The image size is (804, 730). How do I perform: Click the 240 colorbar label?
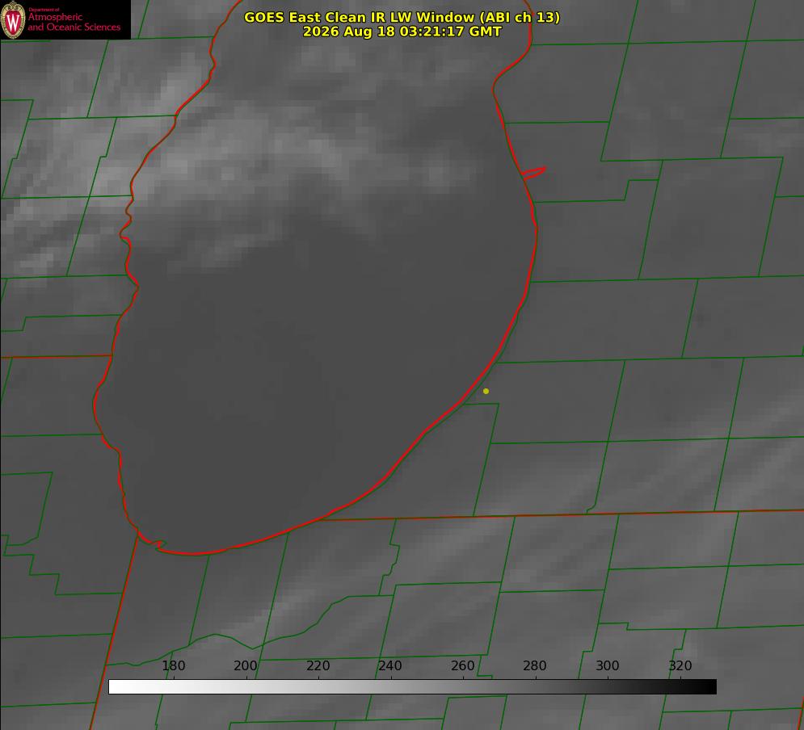coord(390,665)
